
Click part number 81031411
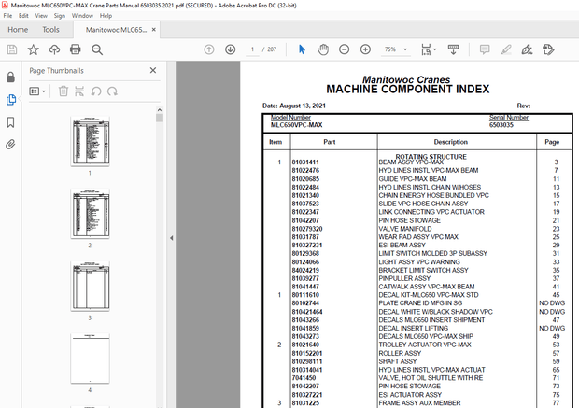point(305,162)
